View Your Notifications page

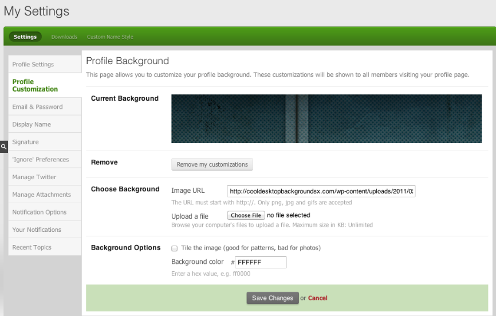click(x=37, y=230)
